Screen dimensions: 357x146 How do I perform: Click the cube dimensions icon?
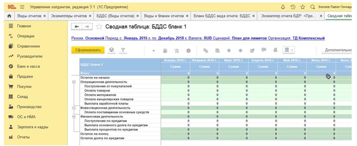click(x=112, y=50)
